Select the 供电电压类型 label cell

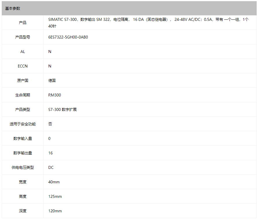point(23,167)
